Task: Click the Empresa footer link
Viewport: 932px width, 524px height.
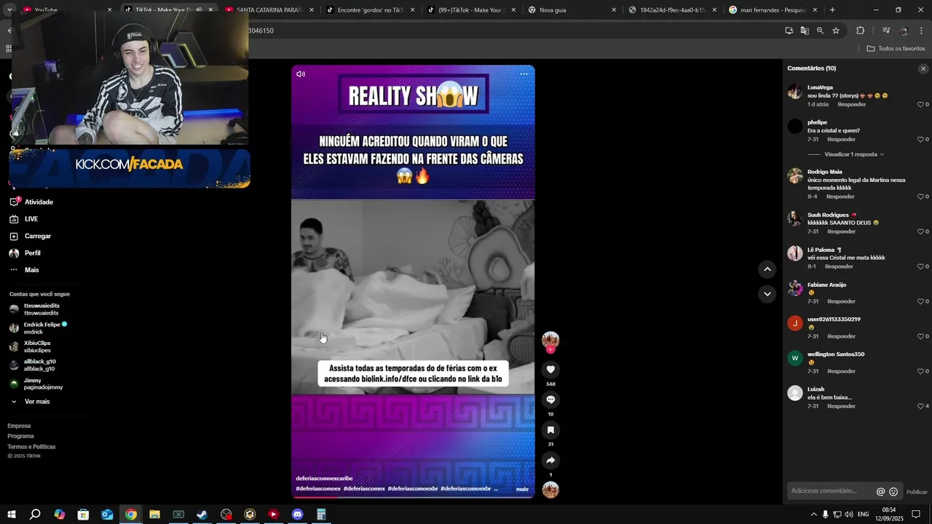Action: [19, 426]
